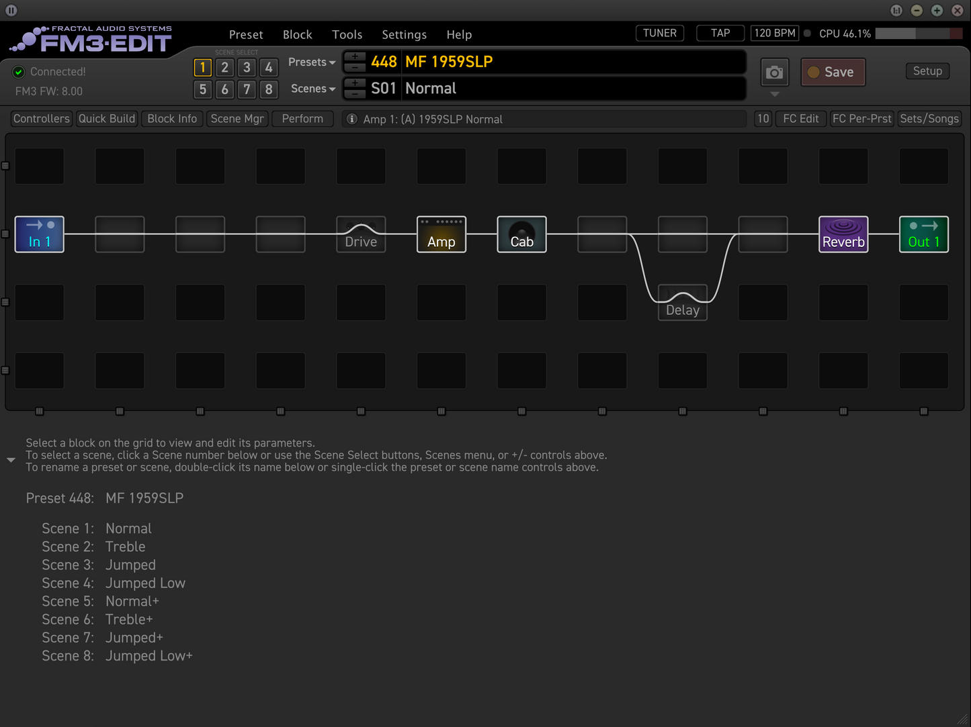
Task: Select scene 8 button
Action: coord(269,89)
